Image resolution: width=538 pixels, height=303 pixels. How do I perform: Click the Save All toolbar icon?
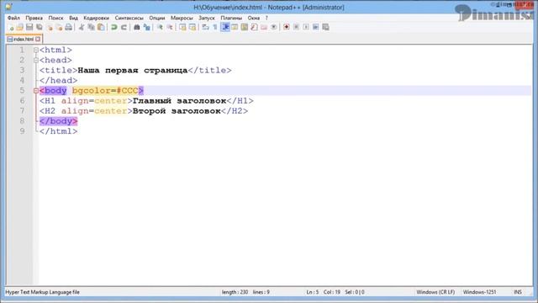(40, 27)
